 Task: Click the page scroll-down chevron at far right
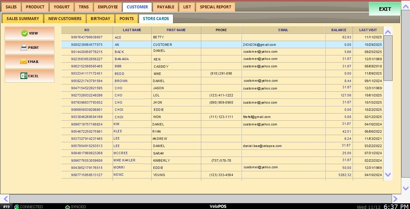tap(405, 188)
